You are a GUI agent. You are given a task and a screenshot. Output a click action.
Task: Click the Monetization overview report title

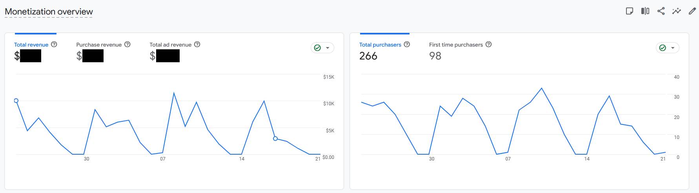pyautogui.click(x=49, y=12)
